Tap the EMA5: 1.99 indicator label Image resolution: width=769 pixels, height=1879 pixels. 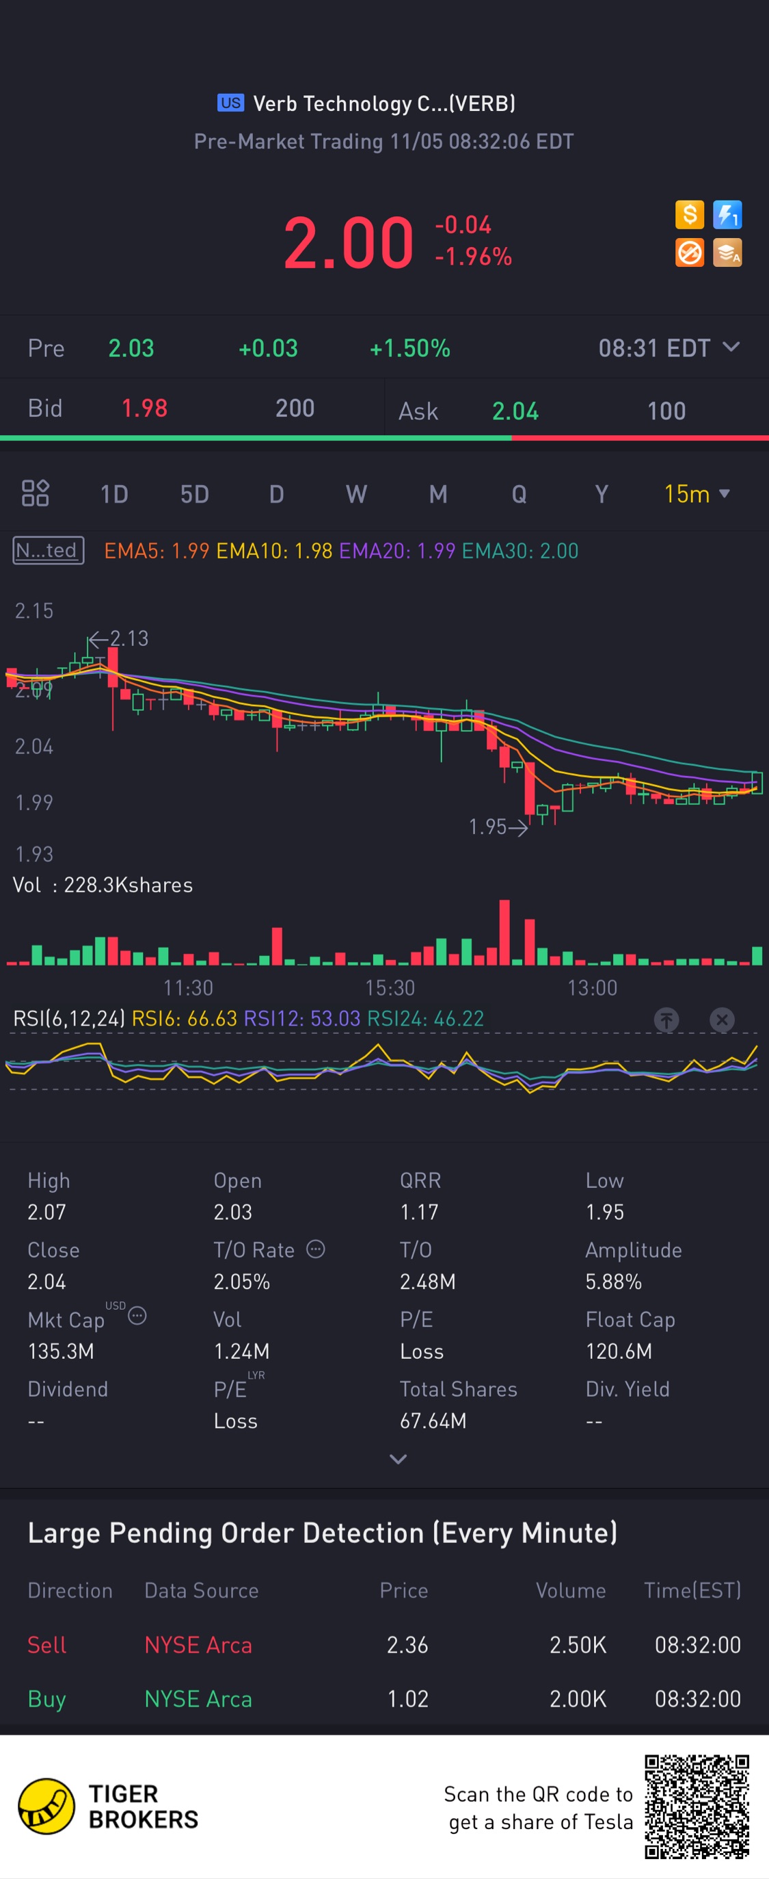coord(157,551)
